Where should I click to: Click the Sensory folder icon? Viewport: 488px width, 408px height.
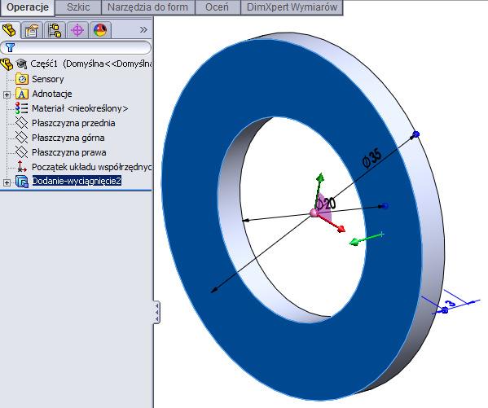pos(22,79)
